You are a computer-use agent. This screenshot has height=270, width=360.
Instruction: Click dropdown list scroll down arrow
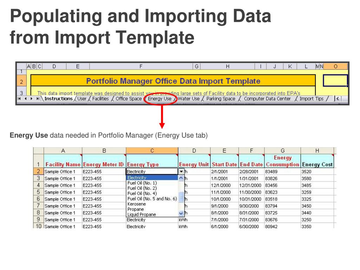[181, 214]
